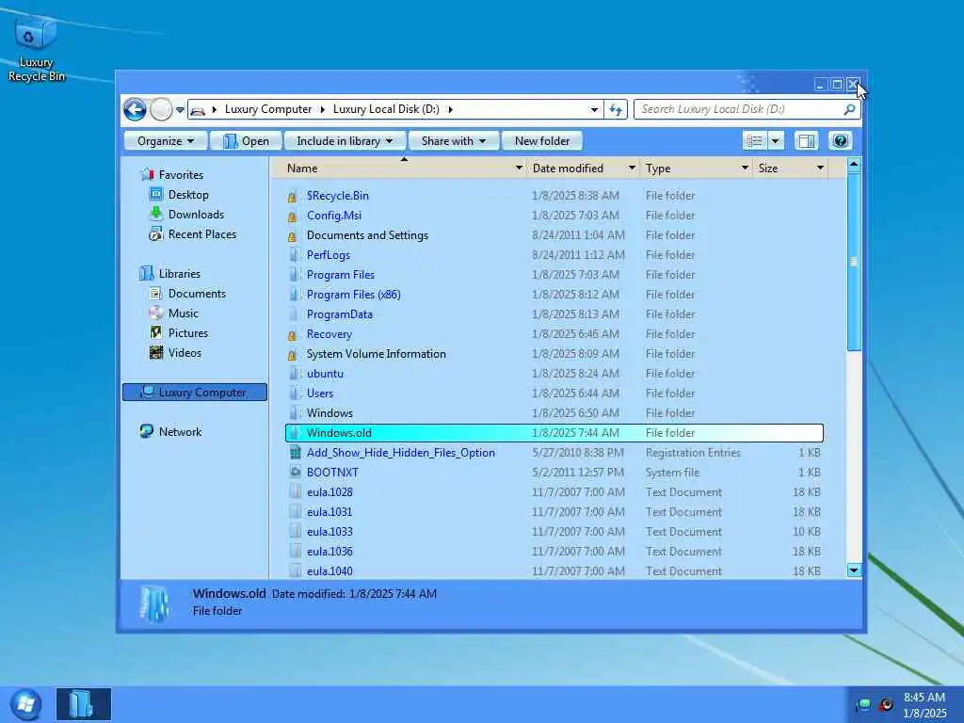Open the Organize menu

pyautogui.click(x=166, y=141)
